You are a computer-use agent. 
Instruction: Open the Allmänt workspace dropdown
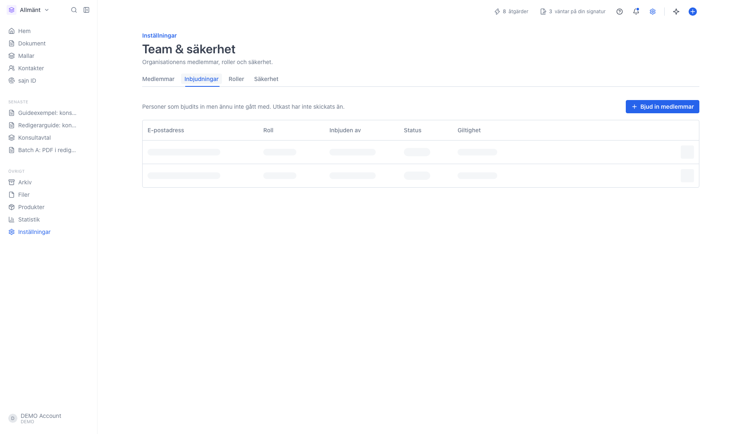coord(29,10)
